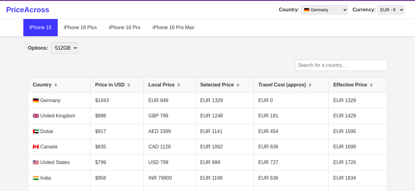Click the Search for a country field

point(341,65)
